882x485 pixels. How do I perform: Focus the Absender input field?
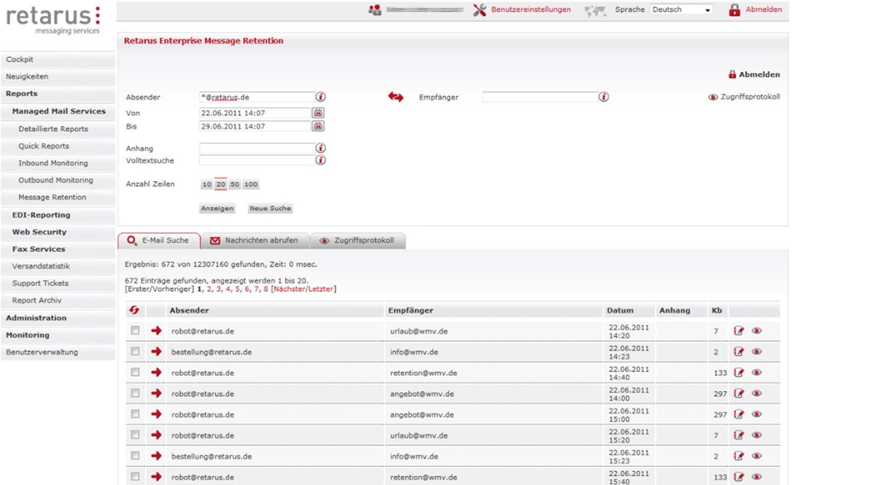(257, 97)
